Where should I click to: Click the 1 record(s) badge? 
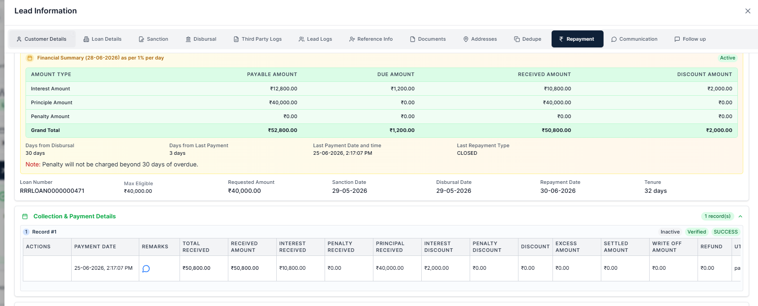click(x=718, y=217)
